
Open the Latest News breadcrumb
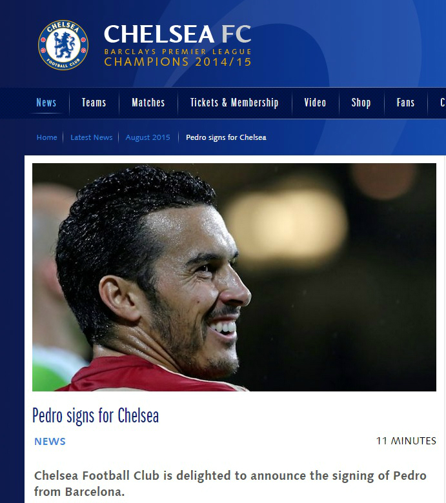click(92, 137)
